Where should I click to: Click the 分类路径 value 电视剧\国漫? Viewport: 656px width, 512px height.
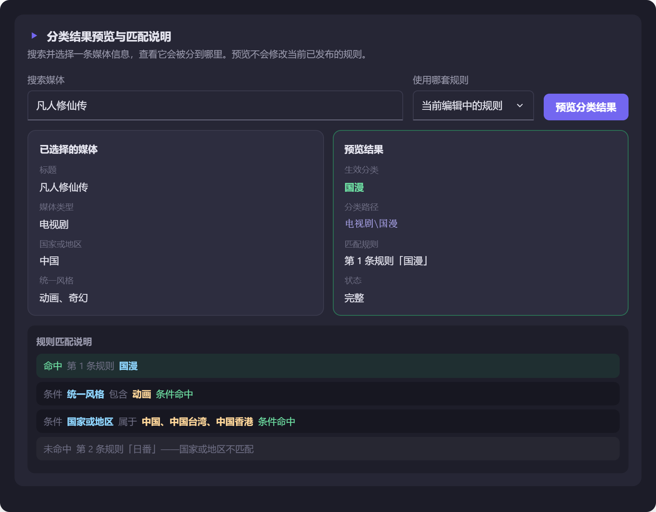click(371, 224)
